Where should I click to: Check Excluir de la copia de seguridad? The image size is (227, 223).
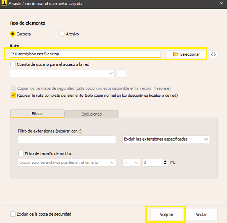[13, 214]
